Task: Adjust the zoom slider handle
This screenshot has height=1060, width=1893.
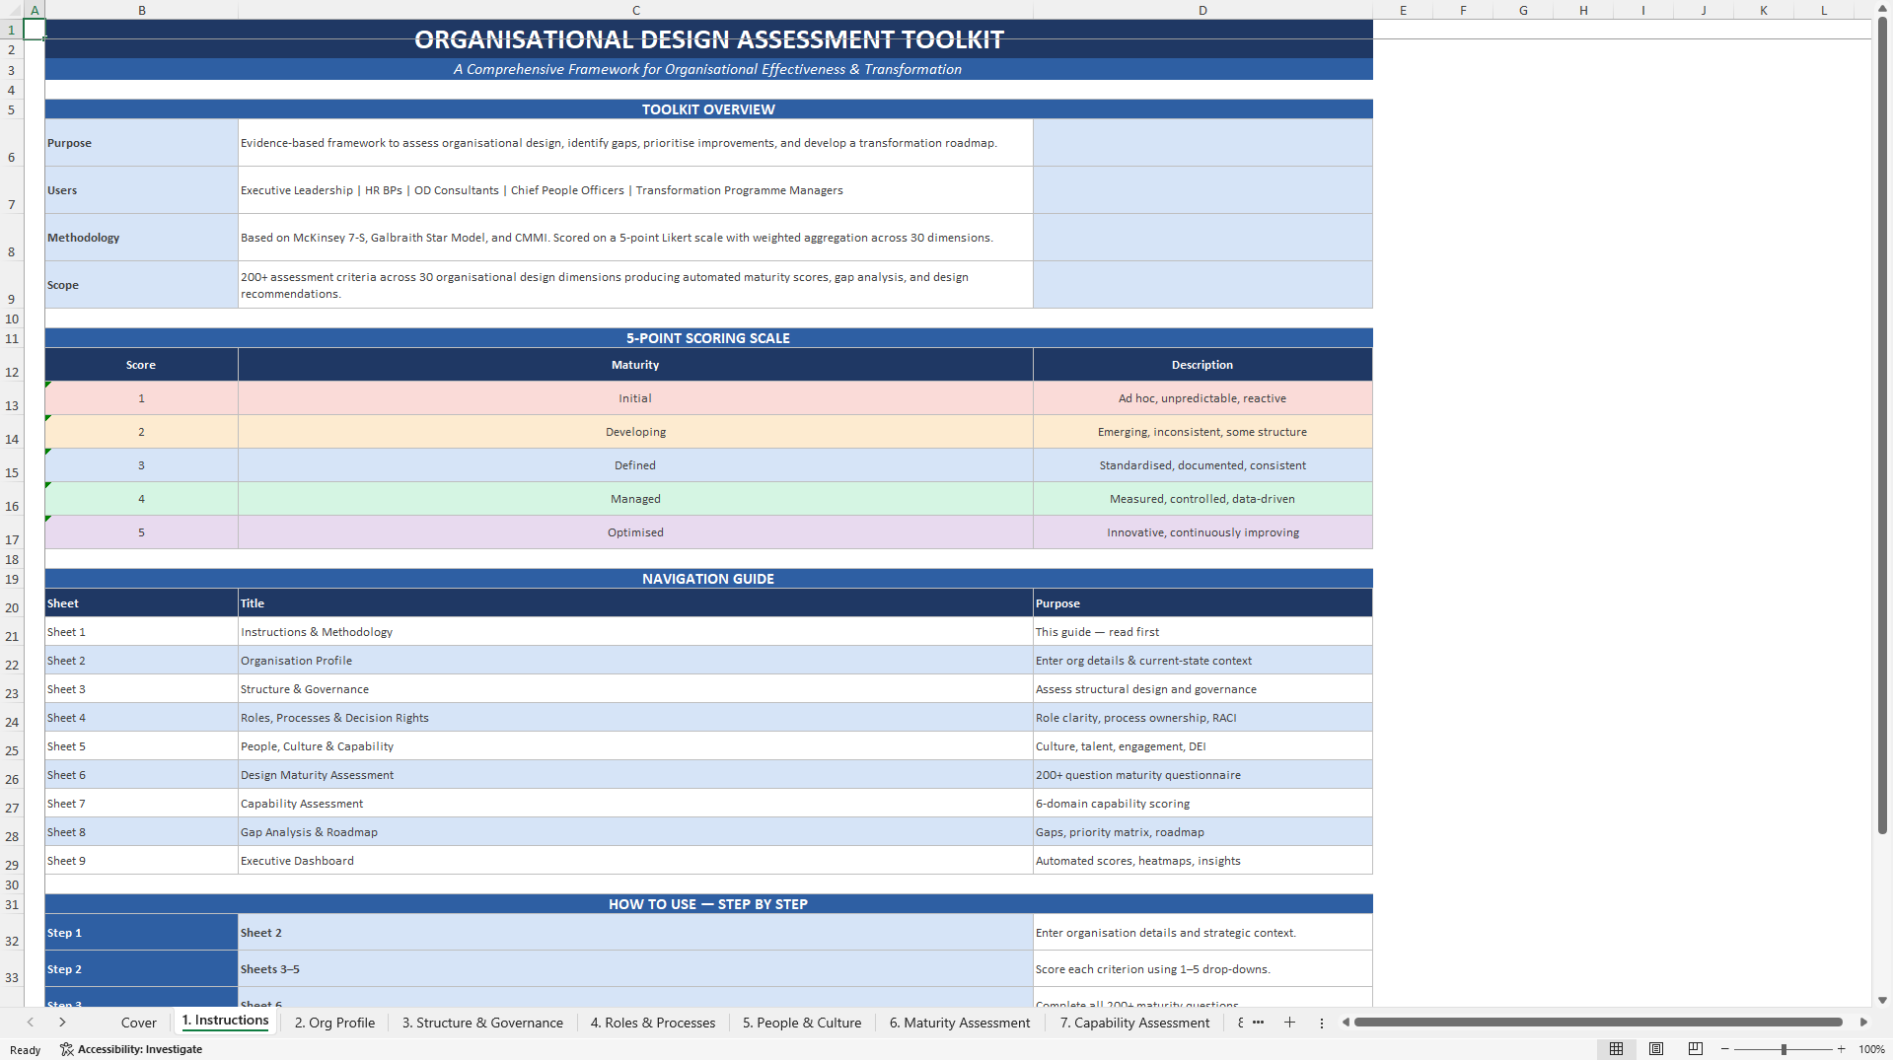Action: click(x=1784, y=1049)
